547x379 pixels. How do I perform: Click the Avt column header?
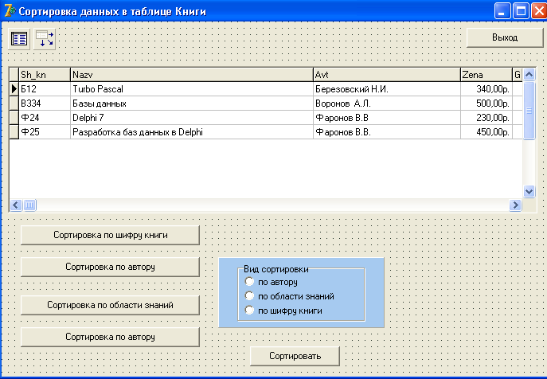click(387, 75)
